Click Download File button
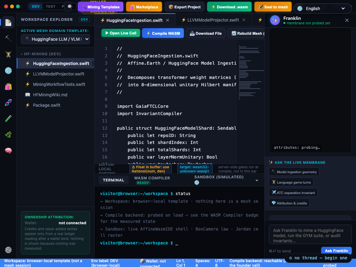 coord(206,33)
